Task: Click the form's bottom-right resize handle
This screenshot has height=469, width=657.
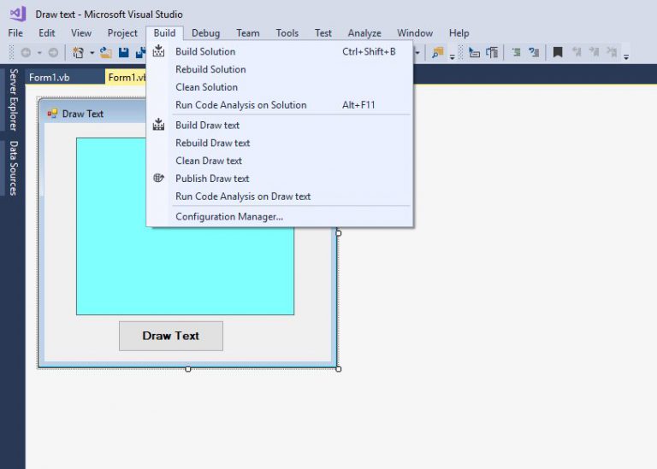Action: coord(339,369)
